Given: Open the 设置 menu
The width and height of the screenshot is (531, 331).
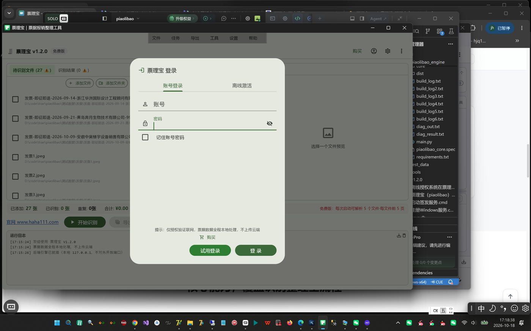Looking at the screenshot, I should [x=234, y=38].
